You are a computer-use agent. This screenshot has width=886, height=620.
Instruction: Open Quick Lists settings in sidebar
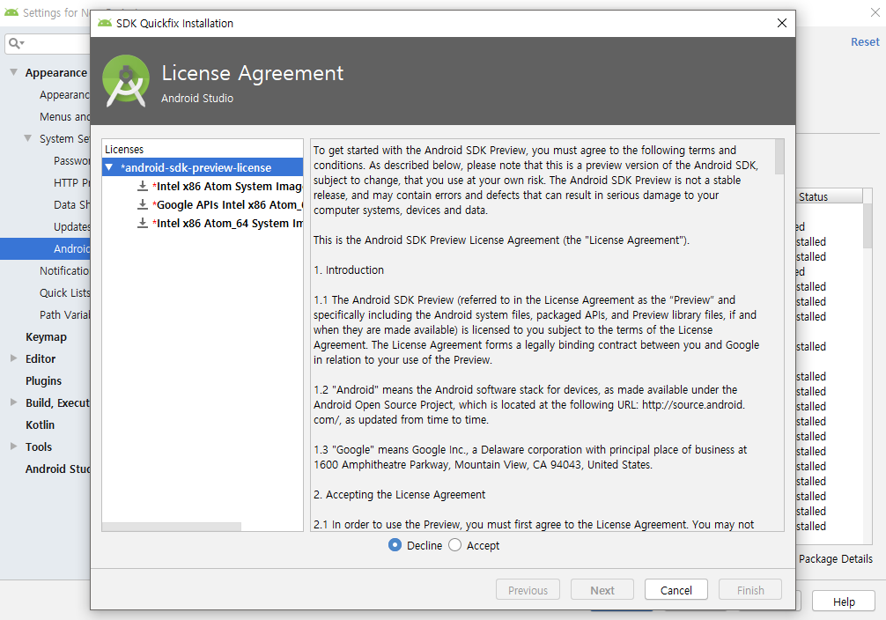pos(65,292)
